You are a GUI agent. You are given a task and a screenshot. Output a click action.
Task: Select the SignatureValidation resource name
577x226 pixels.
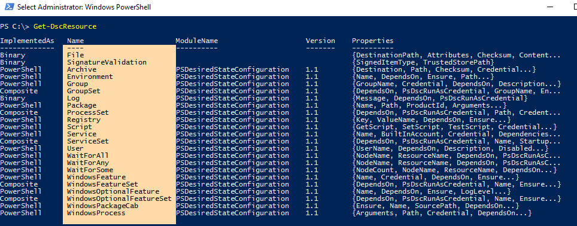[x=107, y=62]
